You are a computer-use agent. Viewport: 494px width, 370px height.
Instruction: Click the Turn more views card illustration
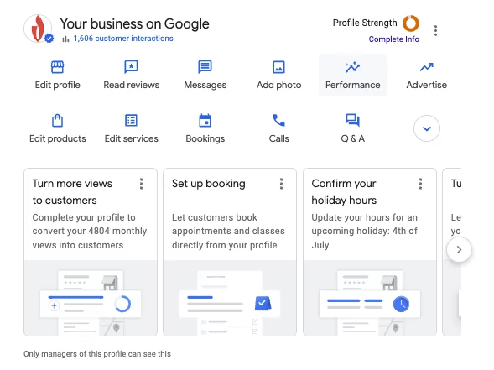(91, 298)
